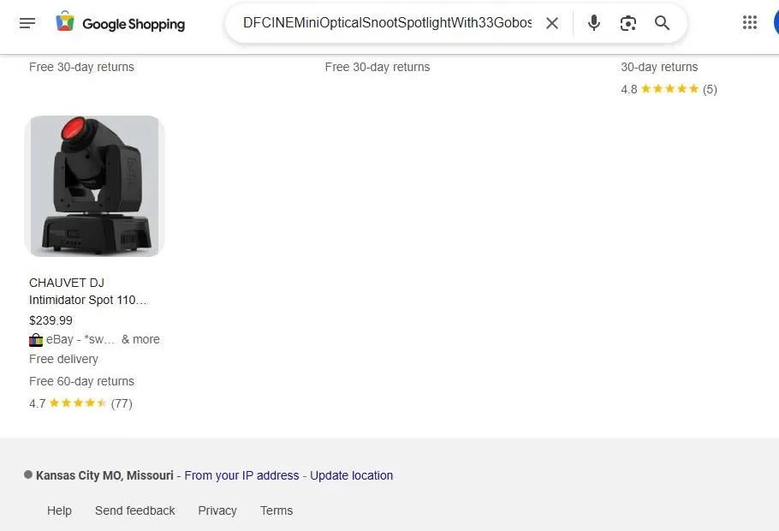This screenshot has height=531, width=779.
Task: Click the $239.99 price
Action: 51,320
